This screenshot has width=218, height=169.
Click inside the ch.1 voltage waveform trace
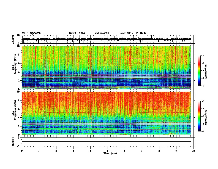coord(106,39)
